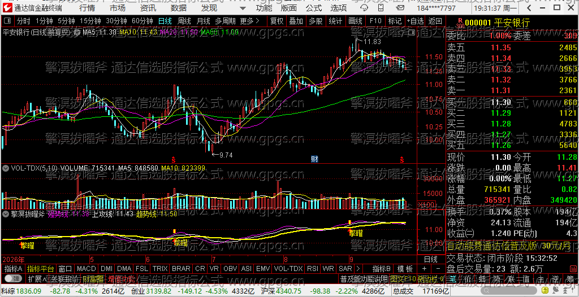Open the 市场 menu

pos(118,8)
